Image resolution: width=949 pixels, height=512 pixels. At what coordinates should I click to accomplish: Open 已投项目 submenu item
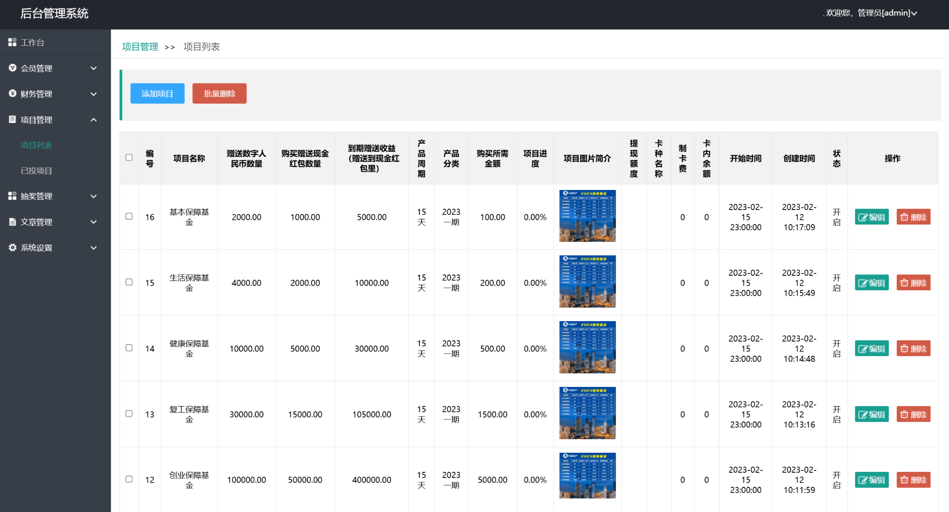(36, 171)
